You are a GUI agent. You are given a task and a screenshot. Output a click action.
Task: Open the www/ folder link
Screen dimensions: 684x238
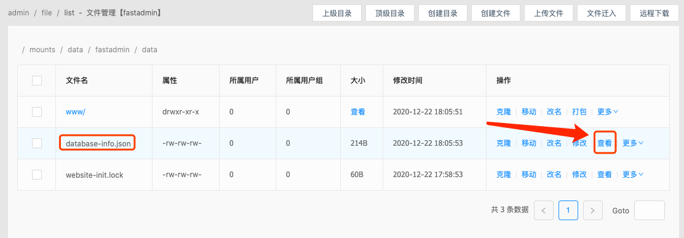76,111
